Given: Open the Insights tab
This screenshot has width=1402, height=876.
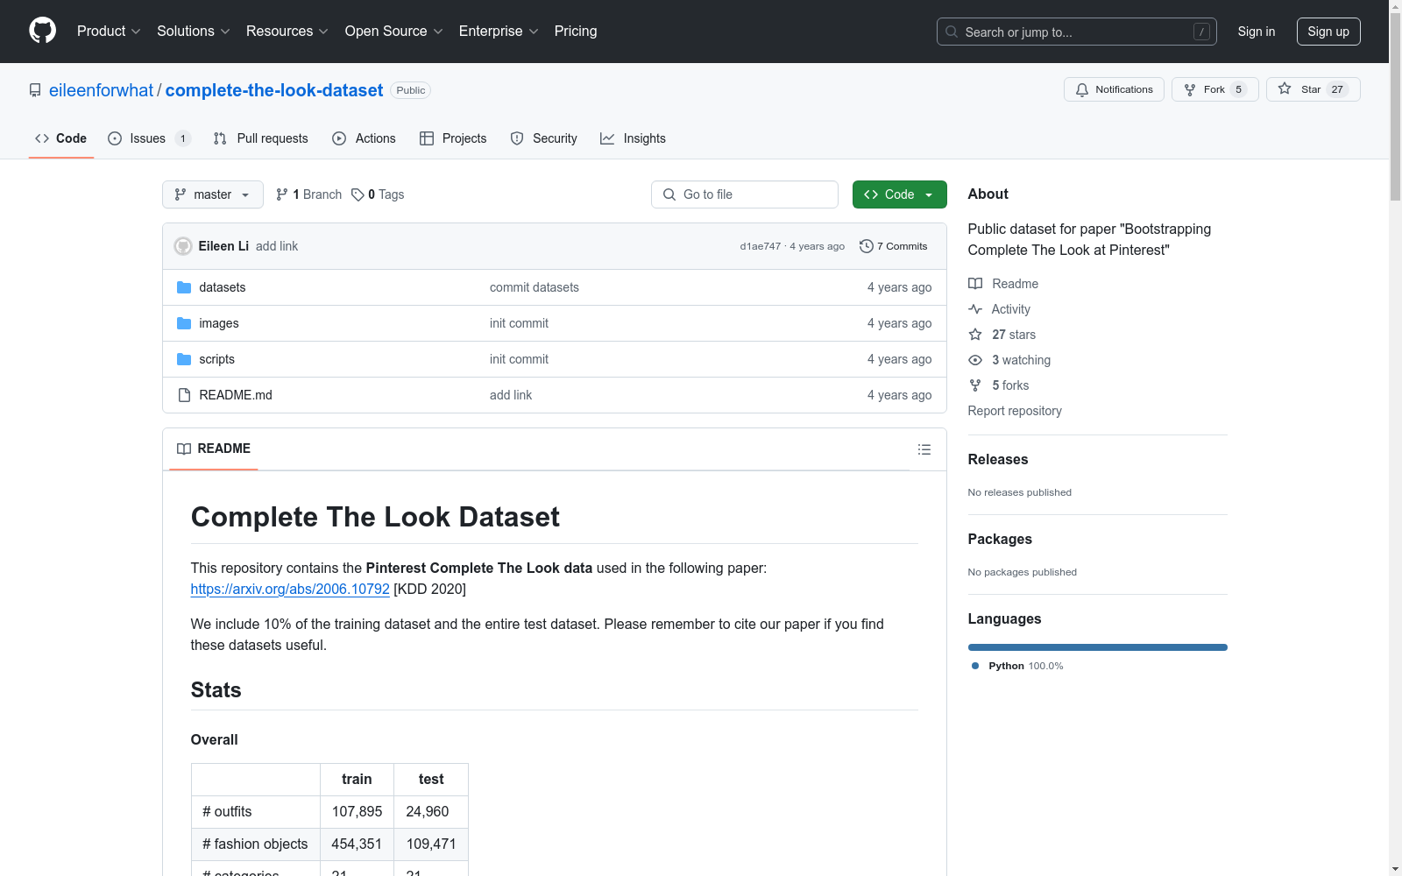Looking at the screenshot, I should coord(633,138).
